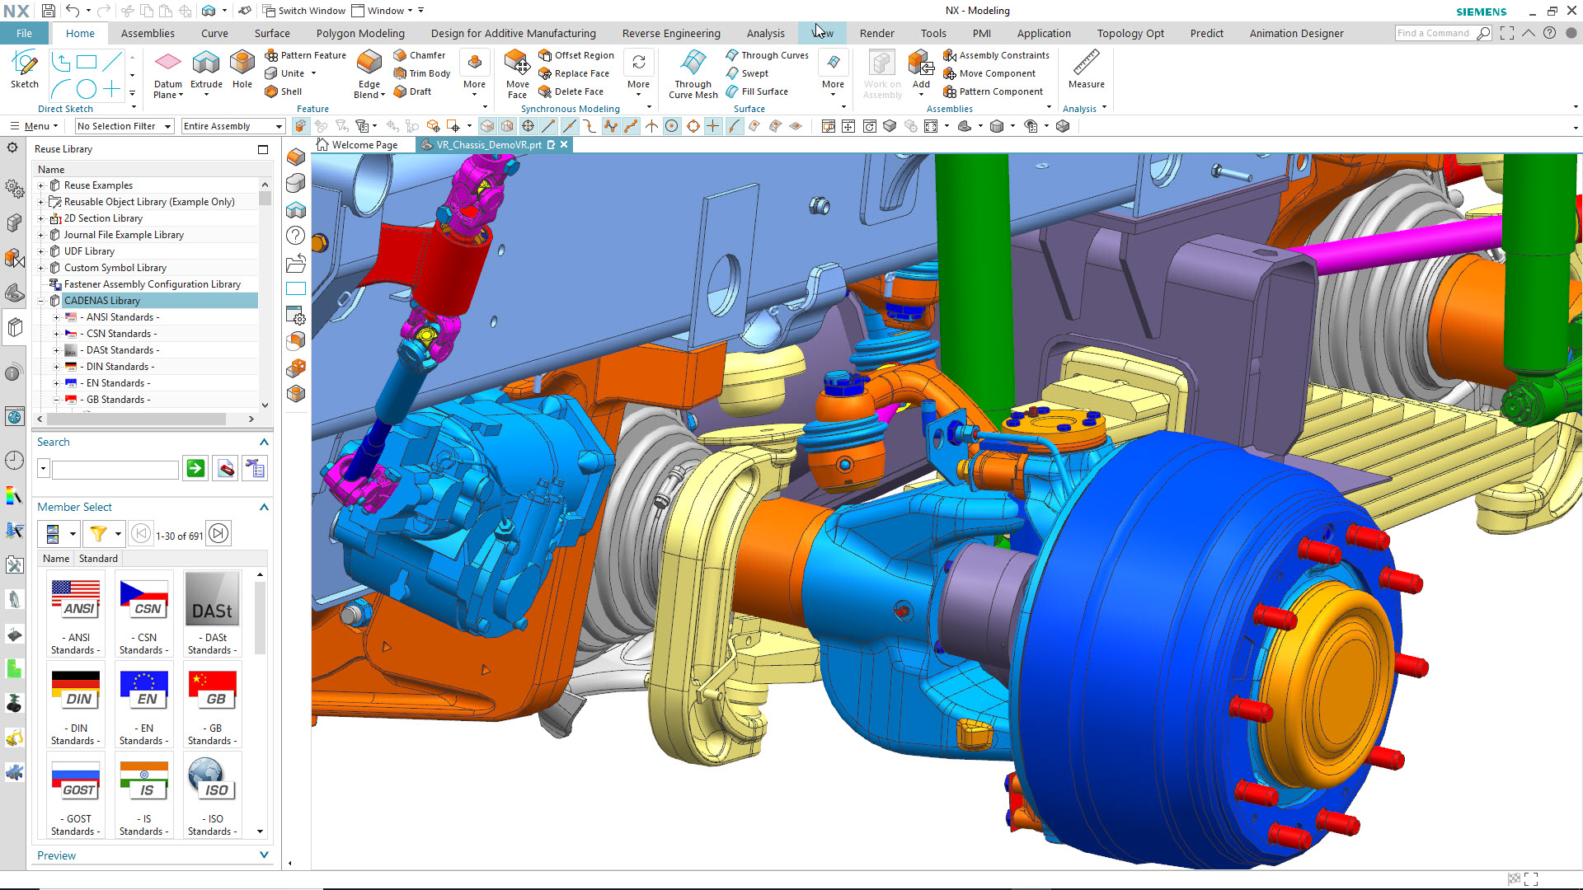
Task: Select the Extrude tool
Action: point(206,69)
